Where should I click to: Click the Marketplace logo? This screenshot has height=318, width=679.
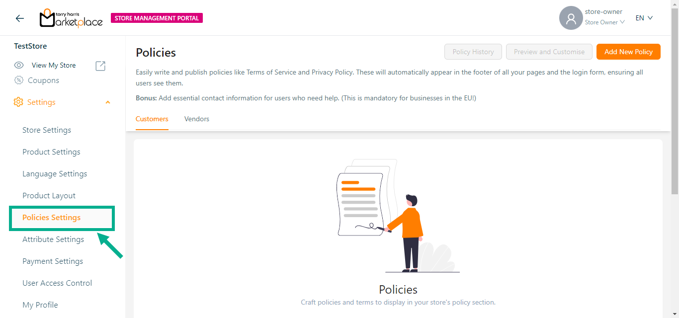[71, 18]
